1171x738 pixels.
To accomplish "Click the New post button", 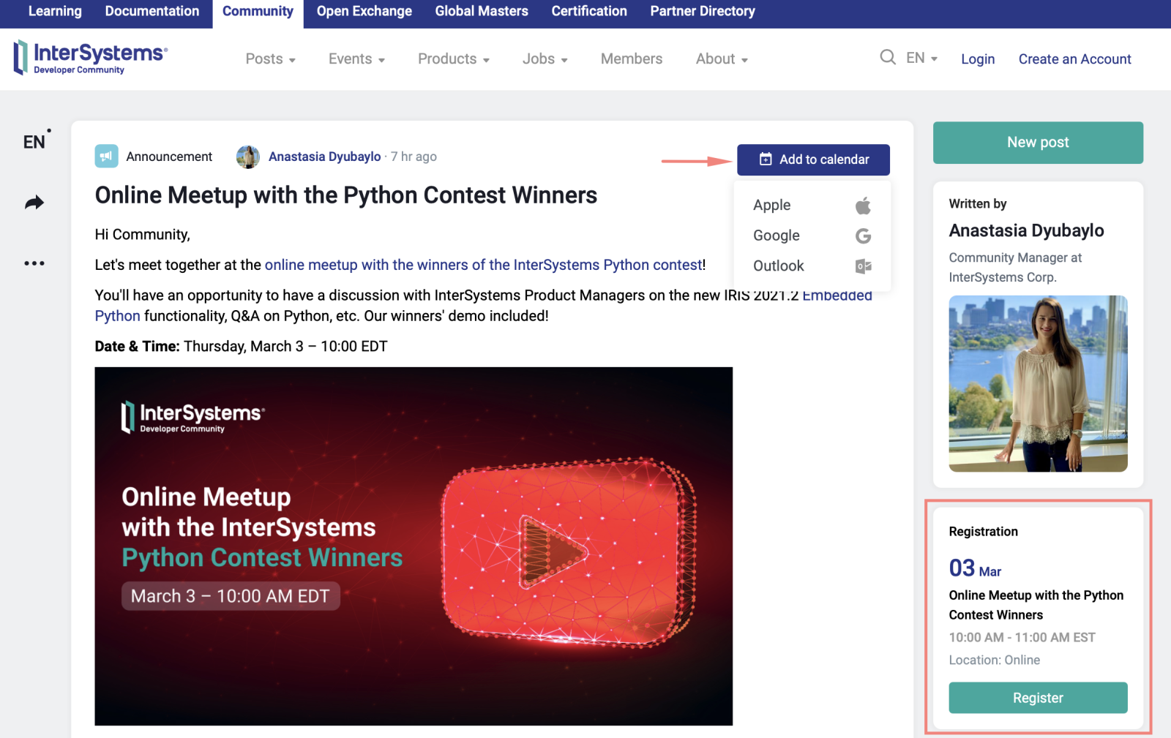I will coord(1037,143).
